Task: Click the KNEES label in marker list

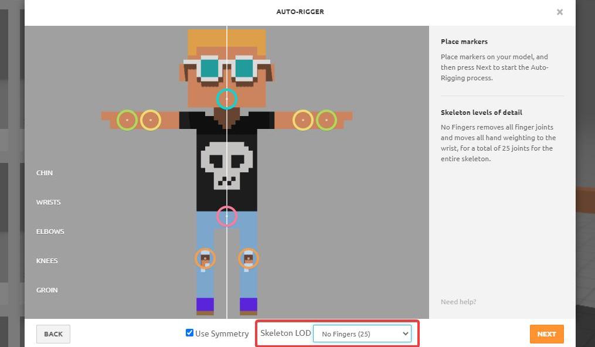Action: 47,261
